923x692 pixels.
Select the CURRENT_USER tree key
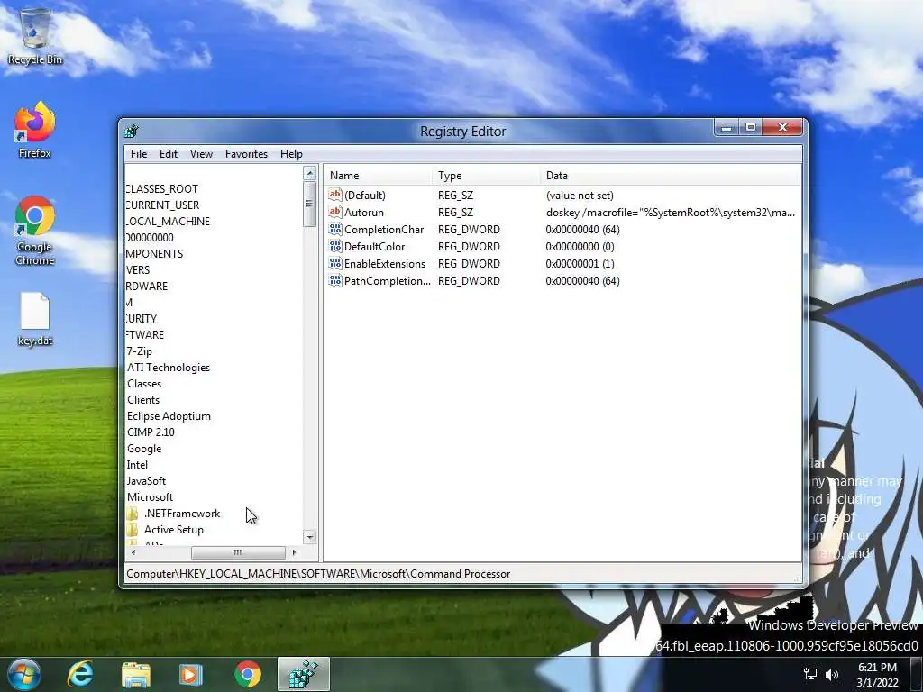[x=162, y=205]
